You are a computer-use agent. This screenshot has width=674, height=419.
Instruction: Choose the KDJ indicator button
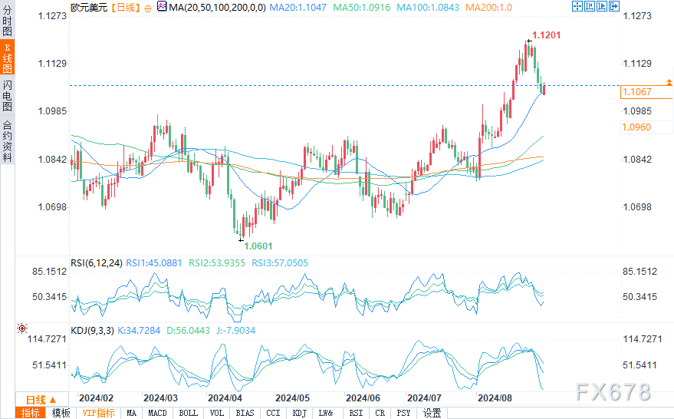point(300,413)
